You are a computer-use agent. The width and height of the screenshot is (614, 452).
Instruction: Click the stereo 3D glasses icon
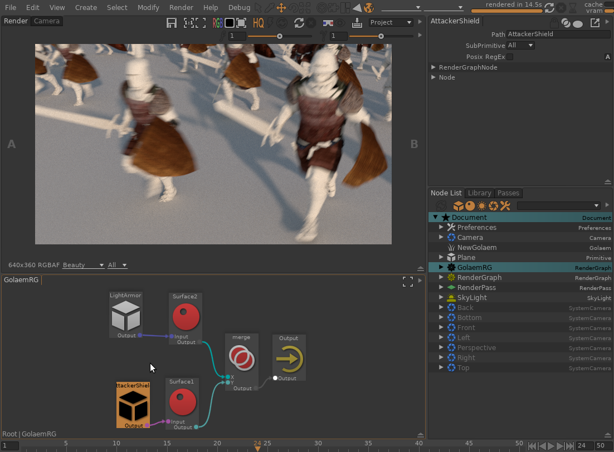click(x=329, y=23)
